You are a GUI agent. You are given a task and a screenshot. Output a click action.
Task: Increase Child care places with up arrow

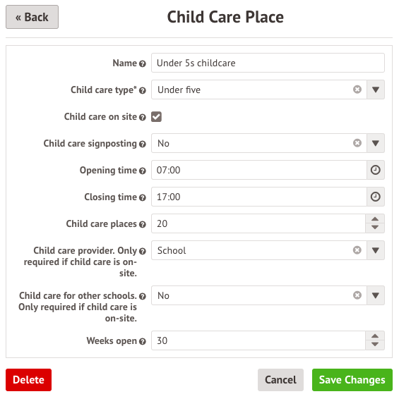coord(375,219)
